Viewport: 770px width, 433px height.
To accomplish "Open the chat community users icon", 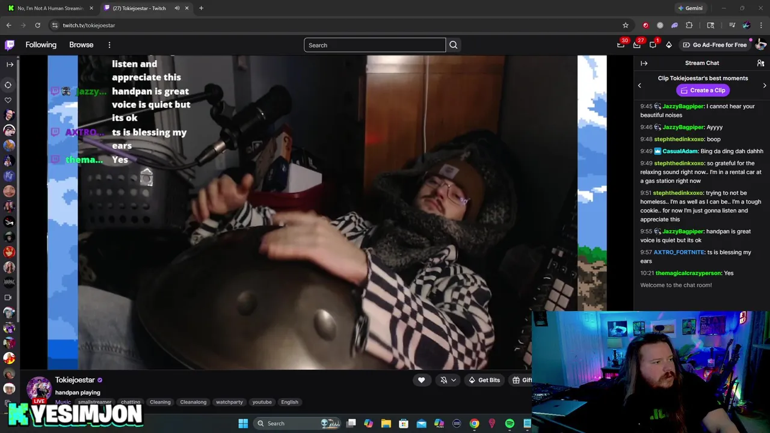I will click(x=760, y=63).
